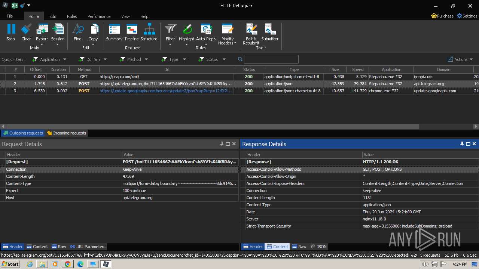The image size is (479, 269).
Task: Show the Summary view
Action: click(x=114, y=29)
